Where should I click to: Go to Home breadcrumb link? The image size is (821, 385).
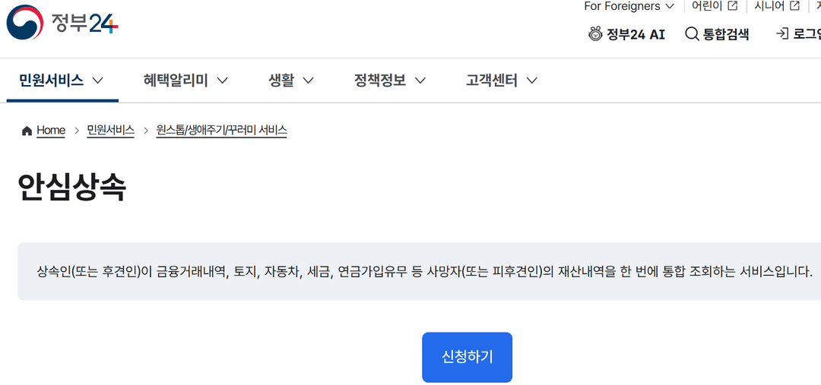(x=51, y=131)
